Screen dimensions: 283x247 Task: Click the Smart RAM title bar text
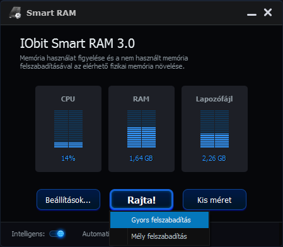(x=51, y=13)
